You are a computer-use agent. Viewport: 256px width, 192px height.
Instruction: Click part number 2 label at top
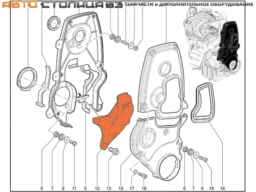point(29,4)
